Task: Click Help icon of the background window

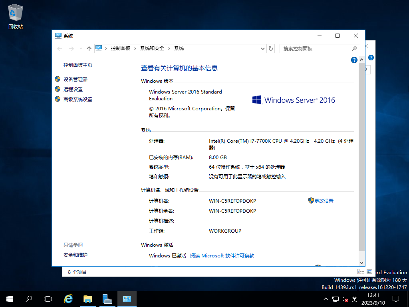Action: click(371, 58)
